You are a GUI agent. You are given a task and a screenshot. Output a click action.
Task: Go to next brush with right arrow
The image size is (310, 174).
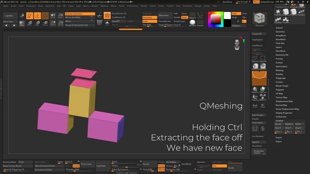[x=14, y=25]
